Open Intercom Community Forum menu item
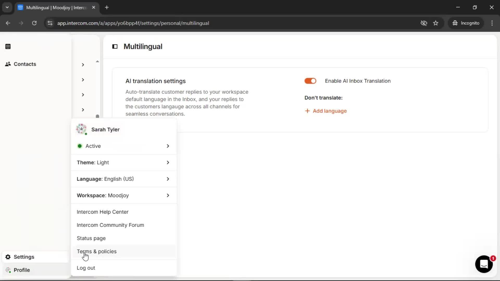The width and height of the screenshot is (500, 281). [124, 225]
